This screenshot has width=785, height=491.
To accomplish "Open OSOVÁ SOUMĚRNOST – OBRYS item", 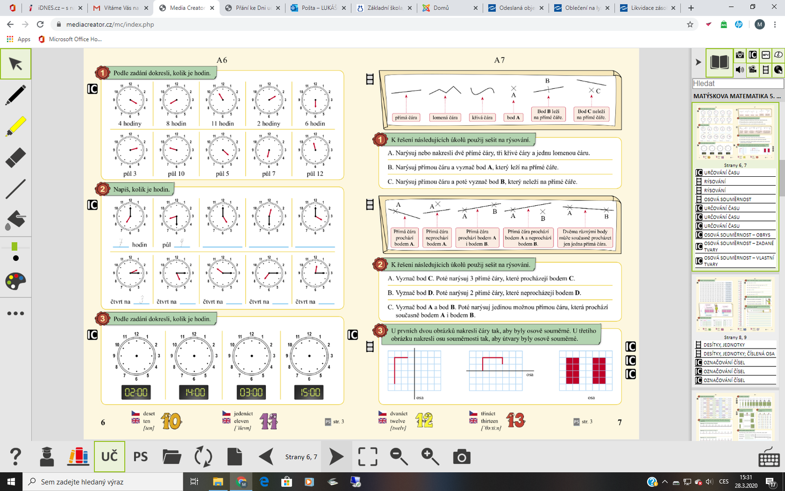I will tap(735, 235).
